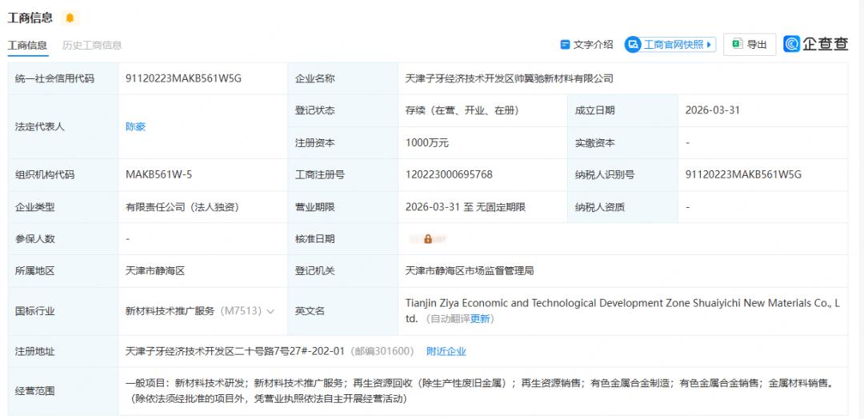Click the 参保人数 label cell
The height and width of the screenshot is (419, 864).
coord(63,239)
